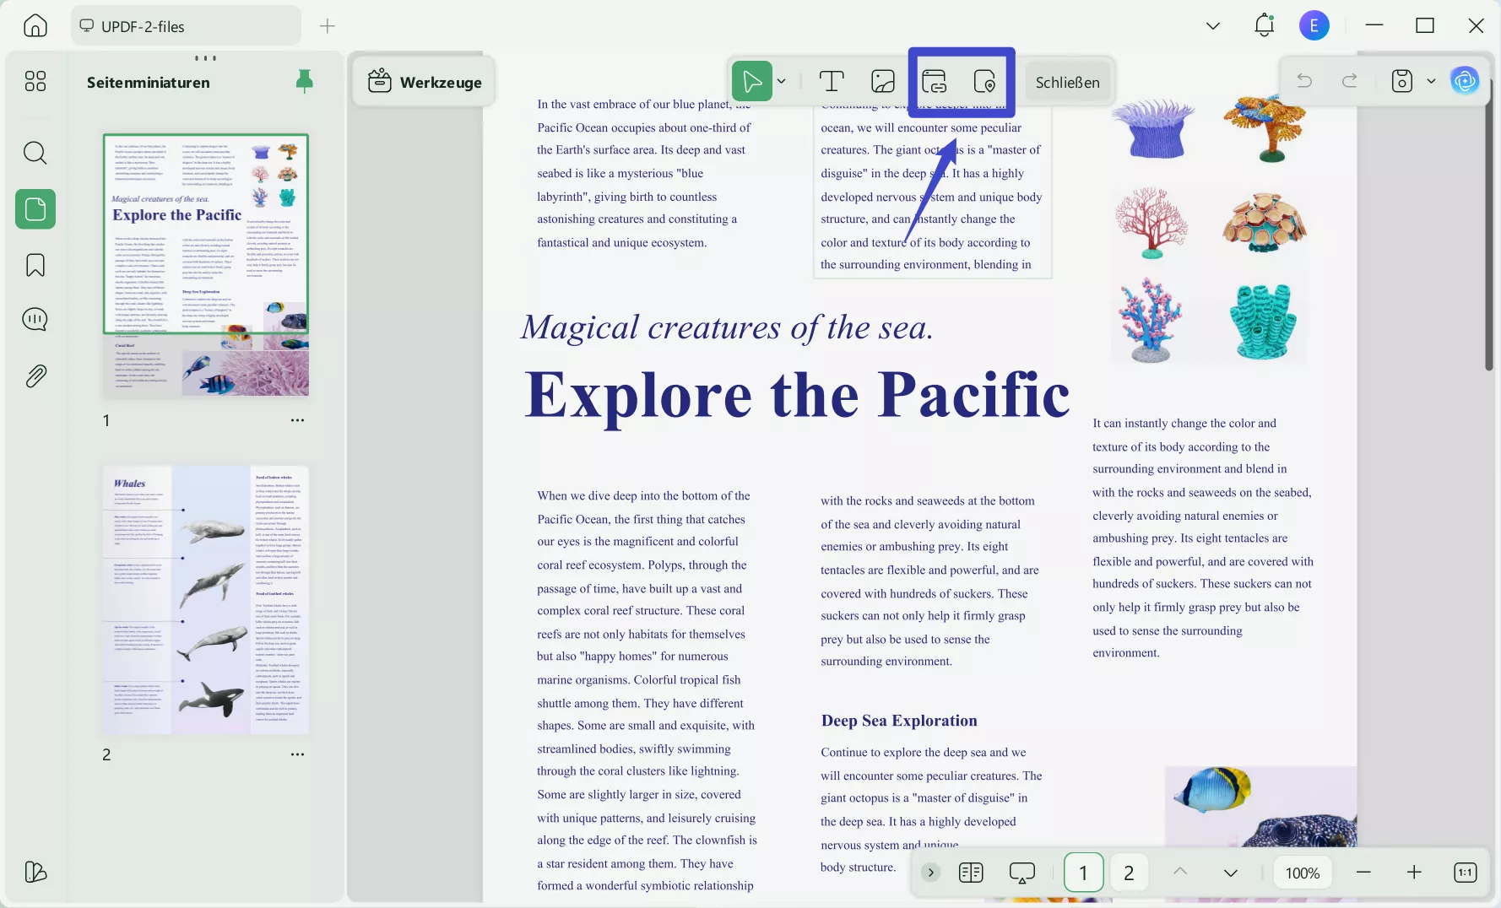Choose the selection cursor tool
This screenshot has width=1501, height=908.
[751, 81]
